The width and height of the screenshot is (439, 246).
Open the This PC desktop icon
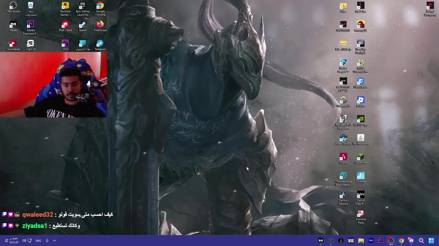click(83, 45)
